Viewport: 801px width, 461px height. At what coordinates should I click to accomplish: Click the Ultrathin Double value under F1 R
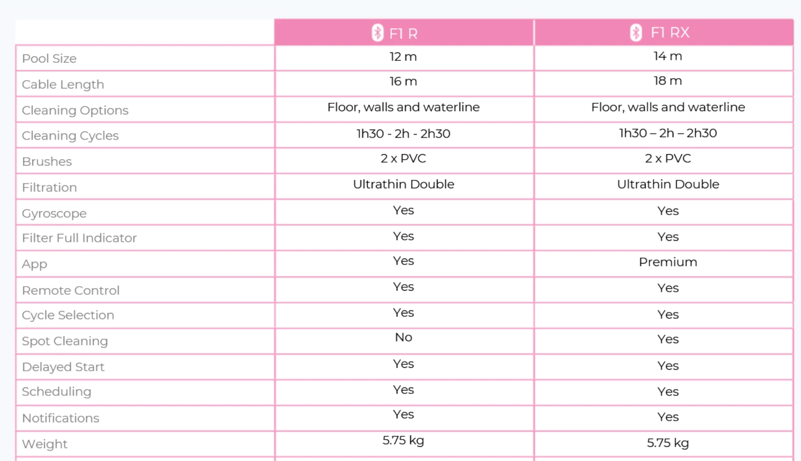tap(404, 184)
